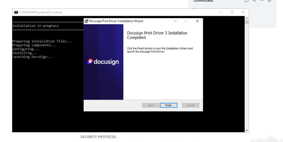The image size is (283, 142).
Task: Close the Docusign Print Driver 3 Installation Wizard
Action: 197,21
